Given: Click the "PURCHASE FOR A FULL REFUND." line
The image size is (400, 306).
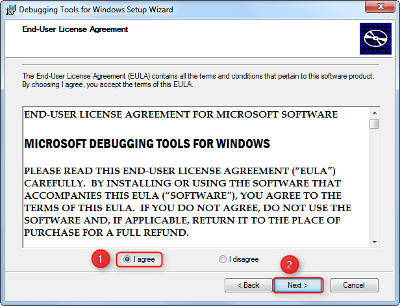Looking at the screenshot, I should pos(106,233).
